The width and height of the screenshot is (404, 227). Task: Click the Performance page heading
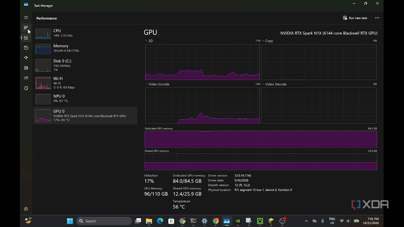pos(47,18)
